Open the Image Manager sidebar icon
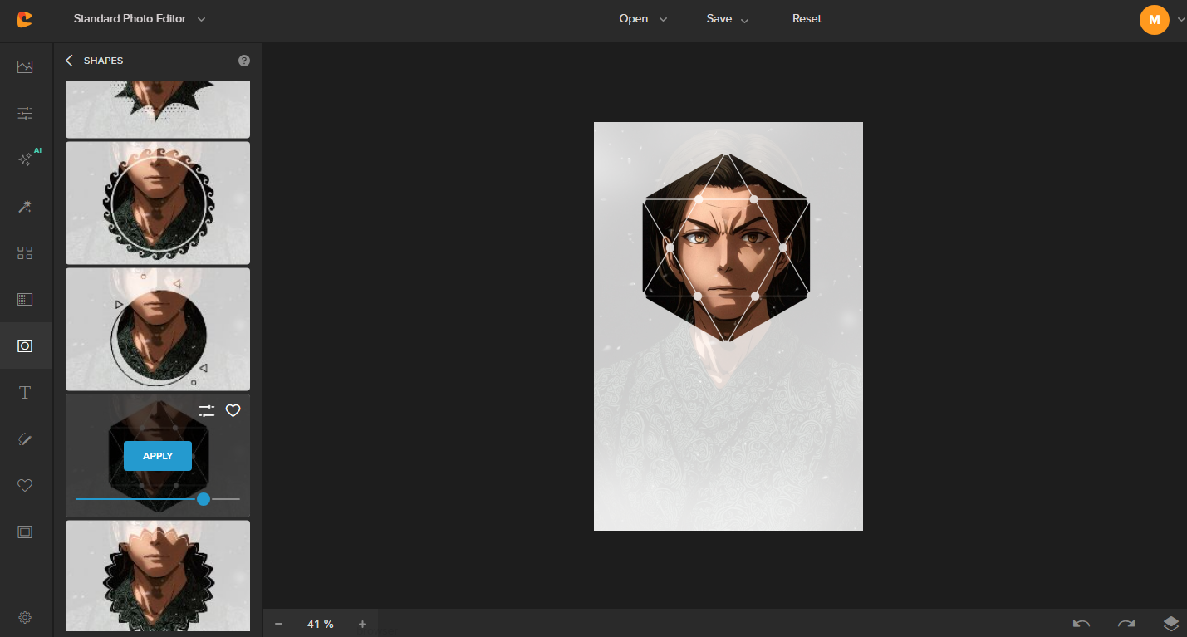1187x637 pixels. coord(25,66)
